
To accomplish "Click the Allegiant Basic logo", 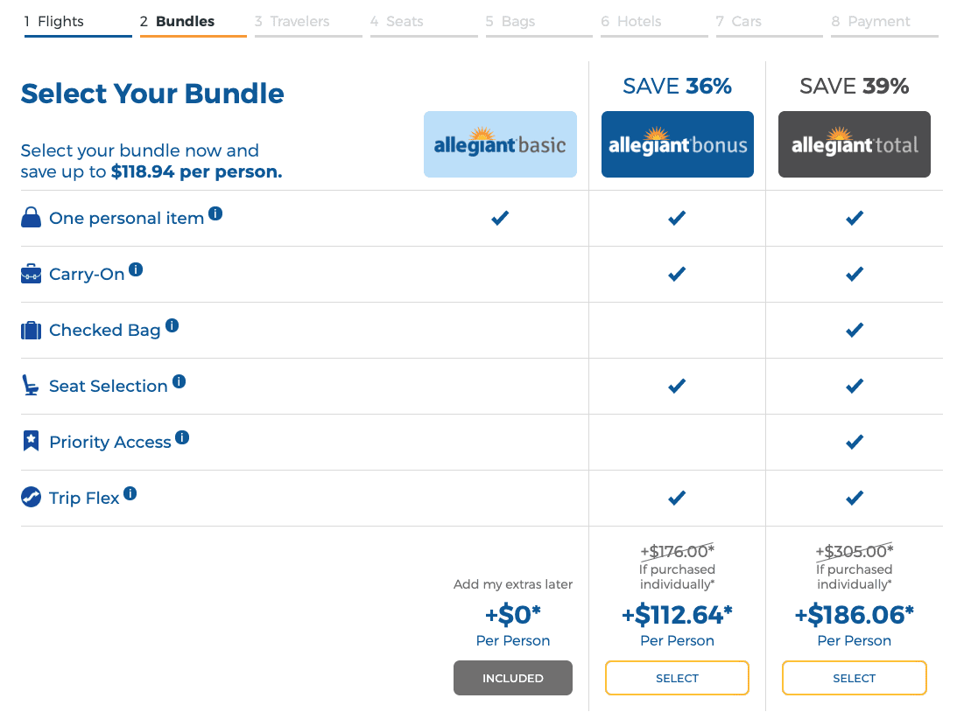I will [x=500, y=144].
